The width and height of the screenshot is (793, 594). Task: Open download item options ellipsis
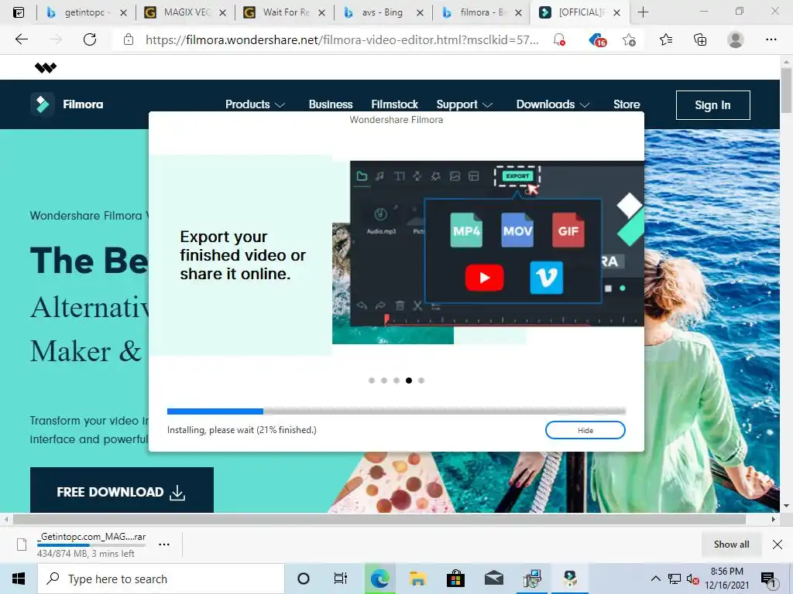[x=164, y=544]
